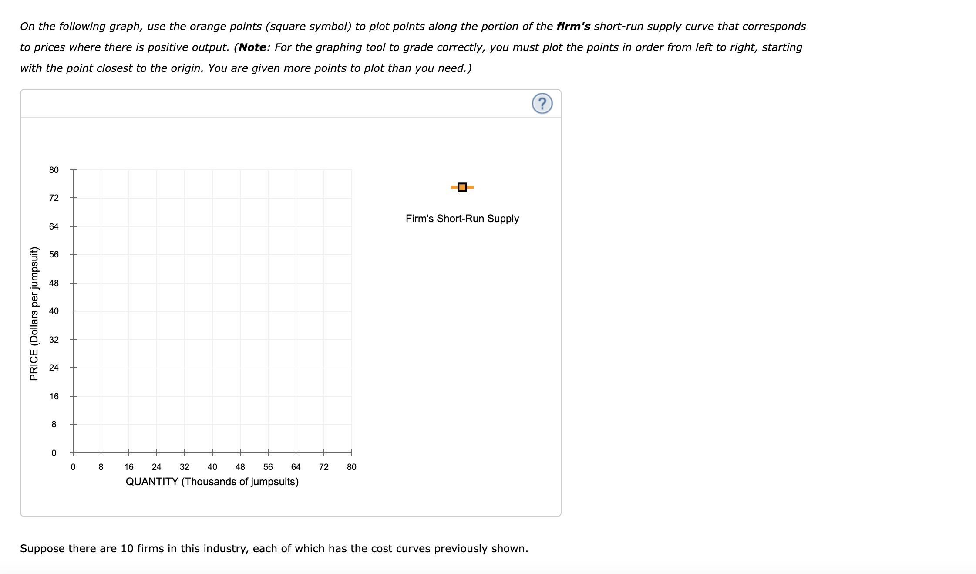Click the Firm's Short-Run Supply legend marker

[x=461, y=187]
